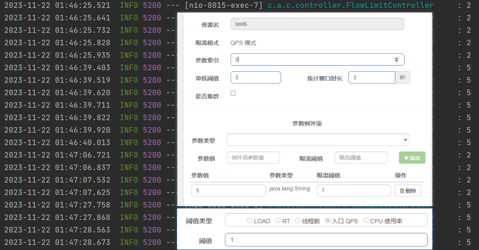This screenshot has width=479, height=250.
Task: Open the 参数类型 dropdown
Action: click(318, 140)
